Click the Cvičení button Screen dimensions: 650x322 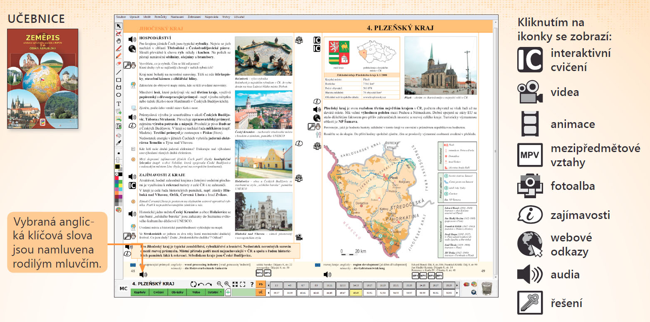[159, 293]
